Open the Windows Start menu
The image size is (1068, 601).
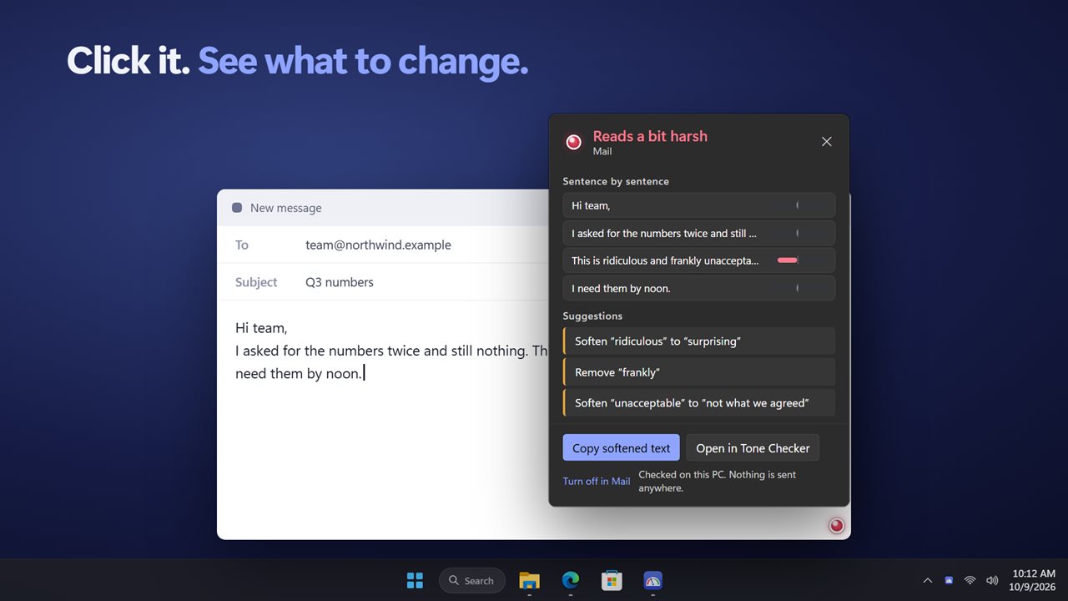pyautogui.click(x=415, y=580)
